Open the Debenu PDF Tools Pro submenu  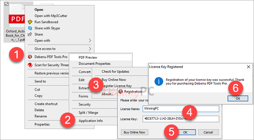(51, 57)
